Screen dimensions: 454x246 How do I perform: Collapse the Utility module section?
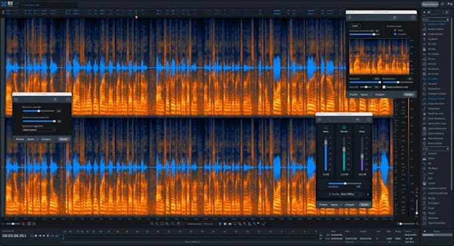[447, 148]
